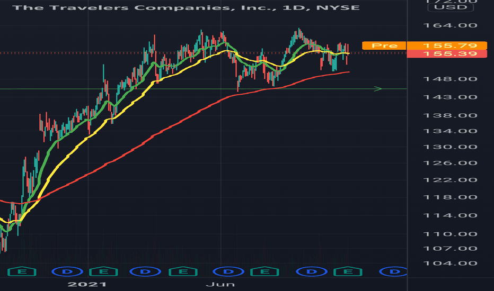Click the 126.00 price axis label

450,163
